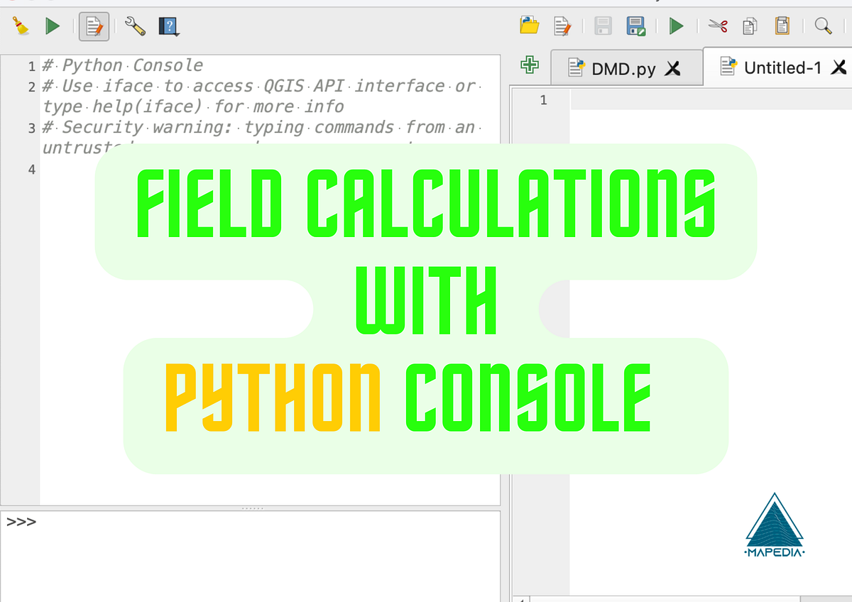Screen dimensions: 852x602
Task: Switch to the Untitled-1 tab
Action: click(x=782, y=67)
